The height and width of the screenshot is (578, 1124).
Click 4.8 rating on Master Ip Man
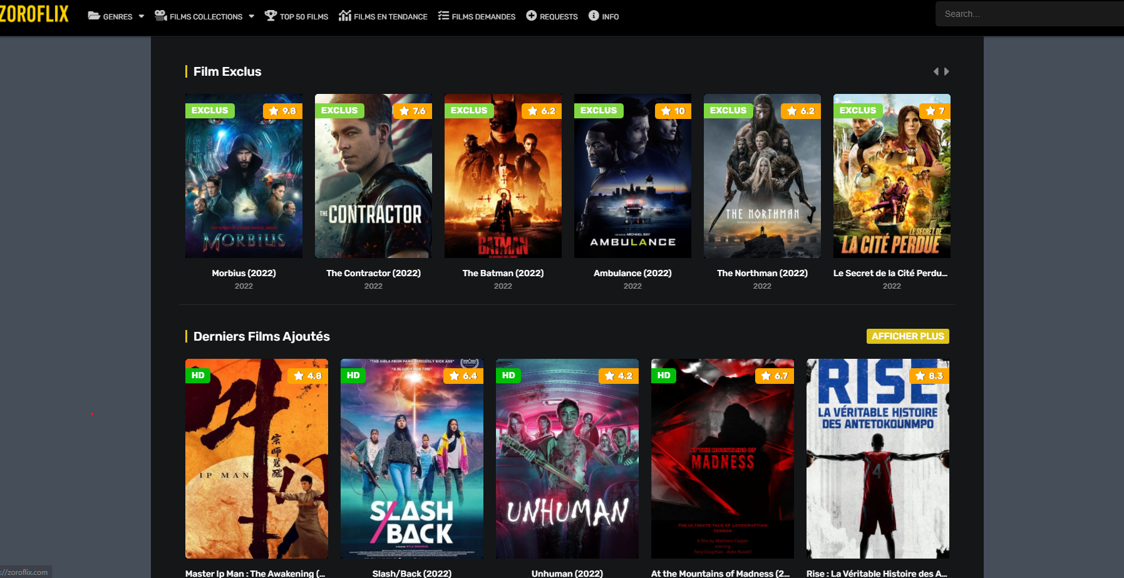[308, 376]
